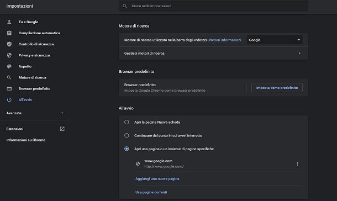Click the browser window icon beside Browser predefinito

[x=9, y=89]
